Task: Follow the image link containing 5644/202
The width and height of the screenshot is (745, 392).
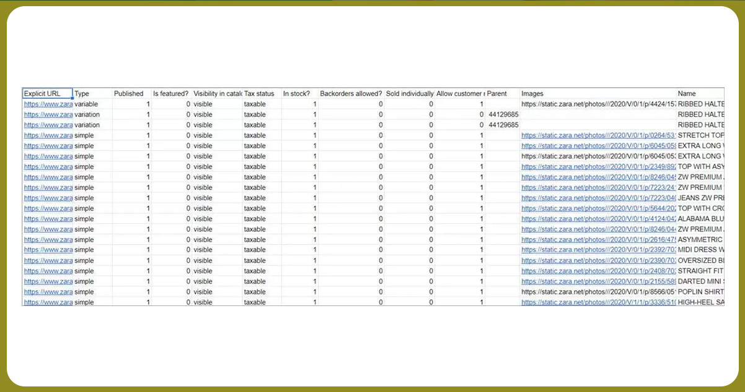Action: click(x=598, y=208)
